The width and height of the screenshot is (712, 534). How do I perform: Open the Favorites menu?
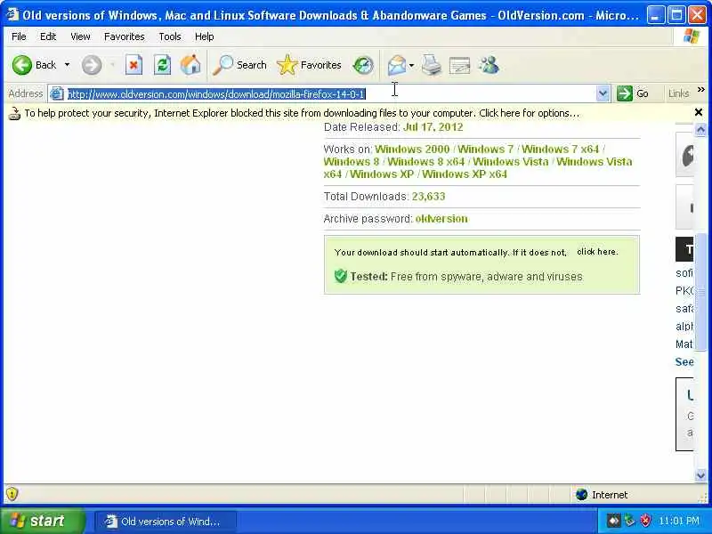click(124, 36)
